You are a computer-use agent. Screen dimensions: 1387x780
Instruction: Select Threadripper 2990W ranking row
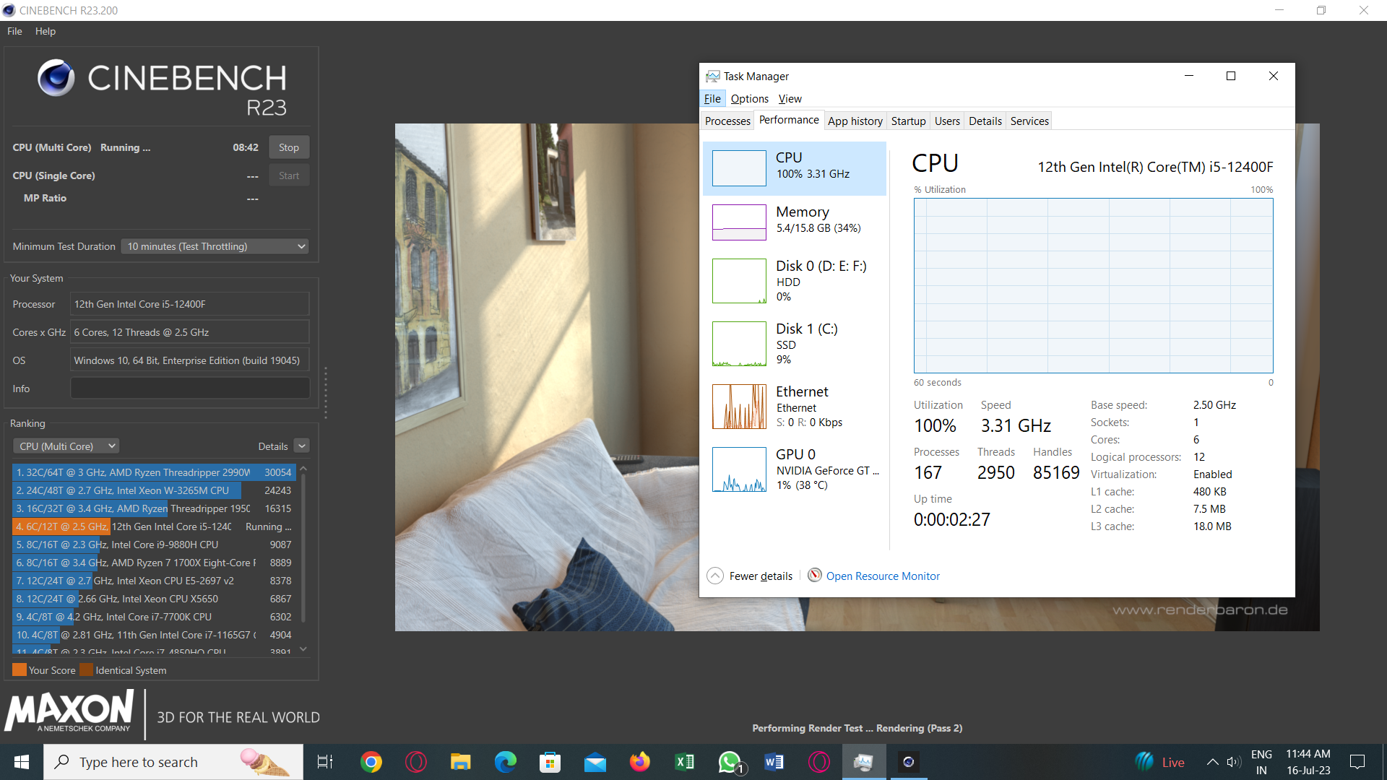[154, 472]
